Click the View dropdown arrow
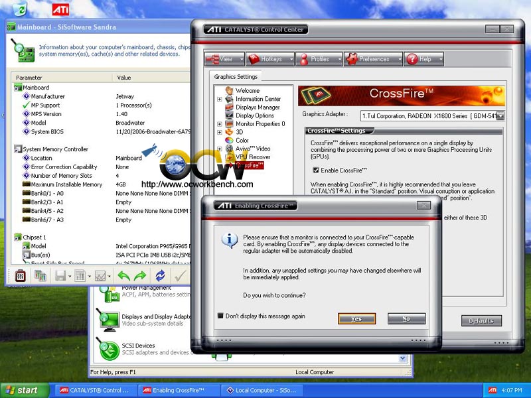Screen dimensions: 531x398 tap(242, 59)
